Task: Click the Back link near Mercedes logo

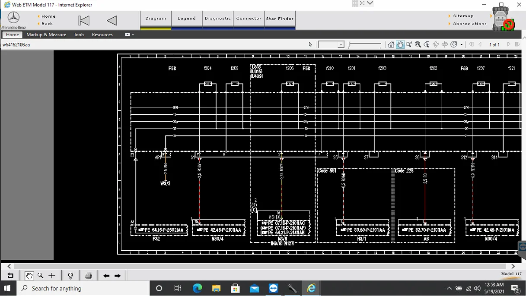Action: point(47,24)
